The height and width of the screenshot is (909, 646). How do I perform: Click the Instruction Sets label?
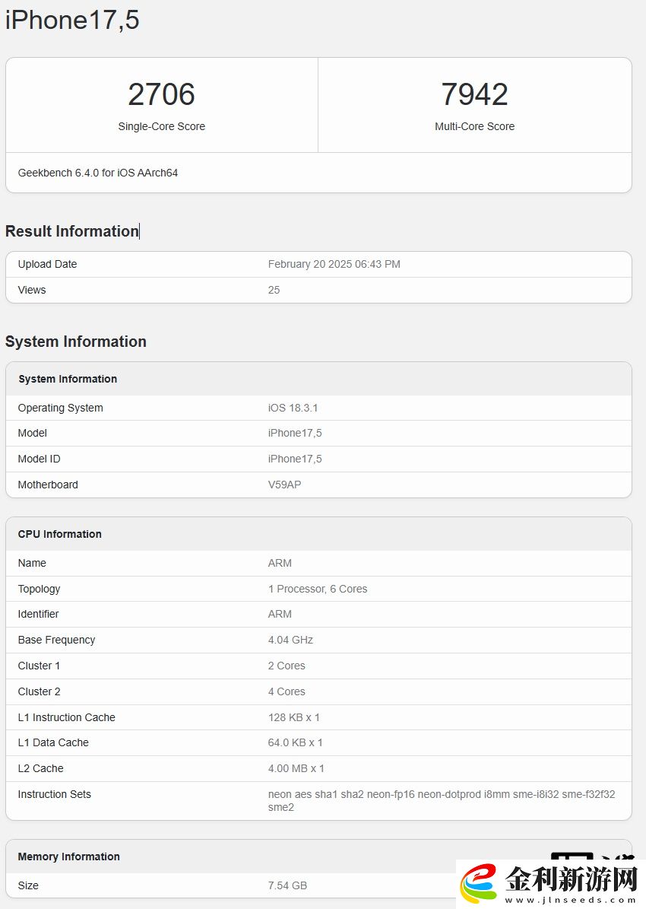tap(55, 795)
